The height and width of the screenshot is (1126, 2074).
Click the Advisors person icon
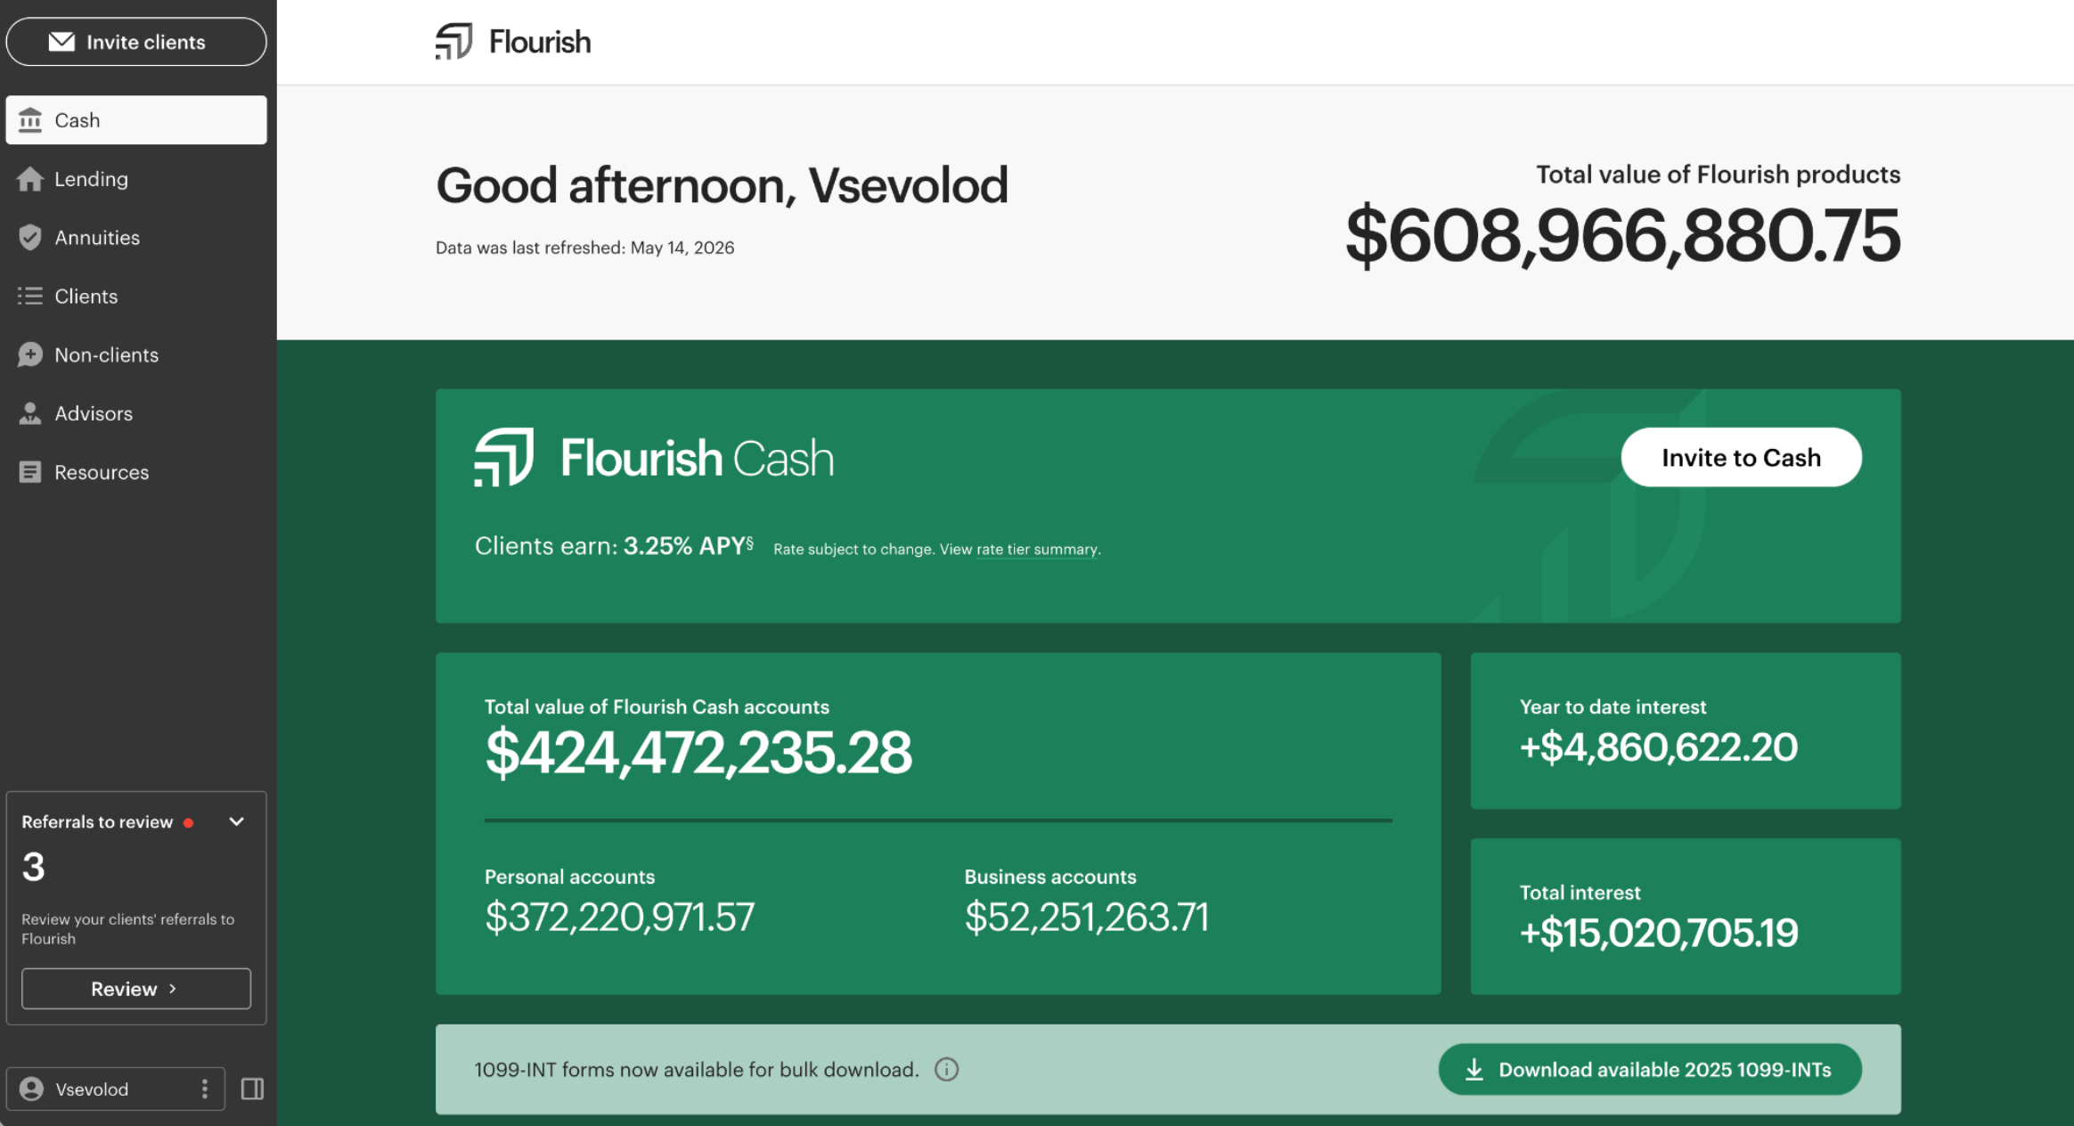30,413
